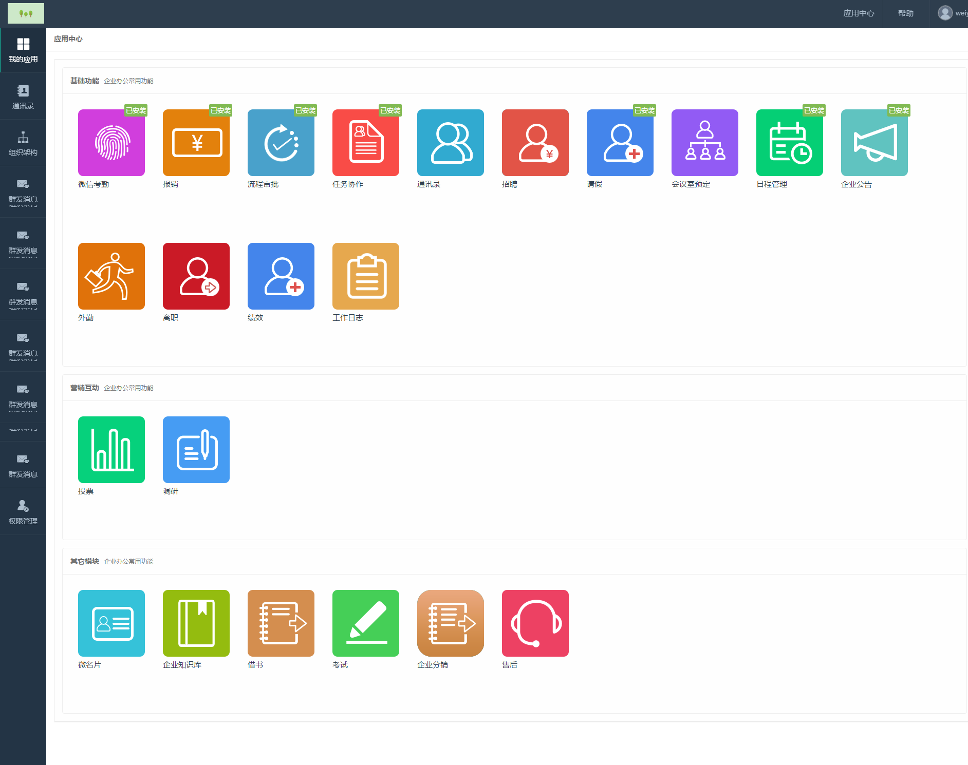Click the tree logo at top left
The height and width of the screenshot is (765, 968).
pyautogui.click(x=26, y=13)
